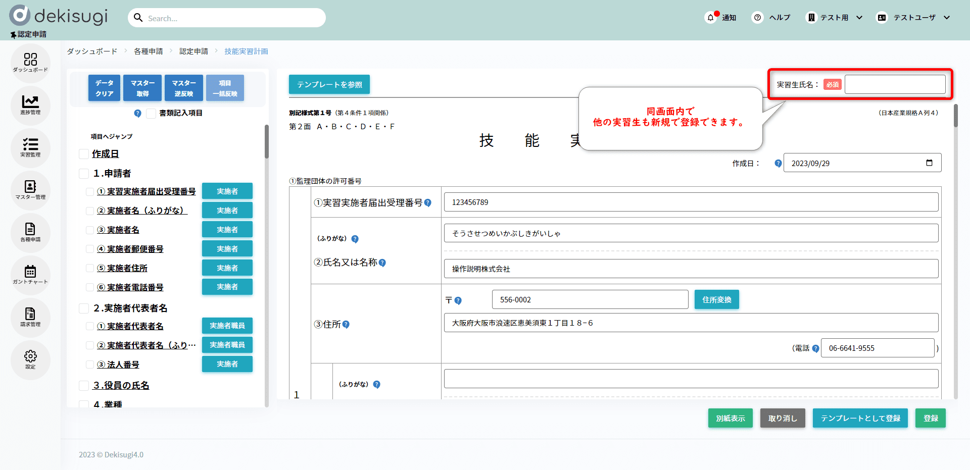Screen dimensions: 970x470
Task: Expand the テスト用 organization dropdown
Action: [859, 18]
